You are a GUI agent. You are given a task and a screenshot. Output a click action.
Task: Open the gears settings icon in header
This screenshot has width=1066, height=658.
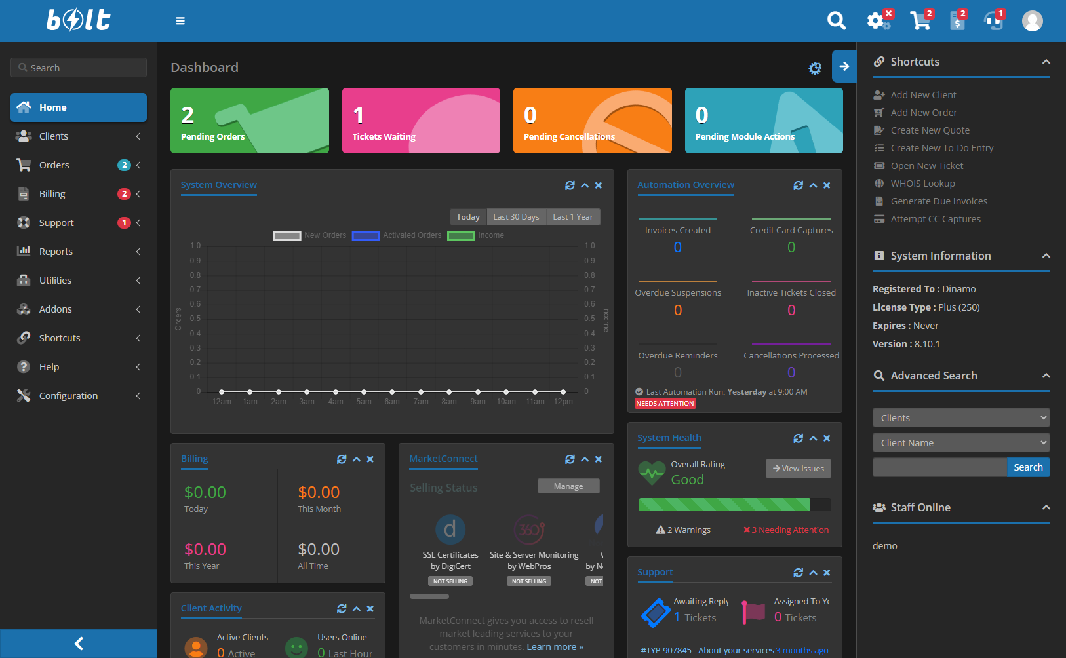pos(878,21)
